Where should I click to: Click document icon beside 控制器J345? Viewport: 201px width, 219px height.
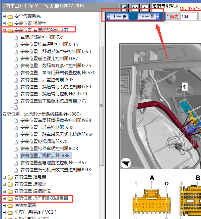[16, 45]
